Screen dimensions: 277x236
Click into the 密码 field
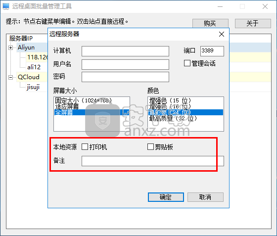pyautogui.click(x=125, y=77)
